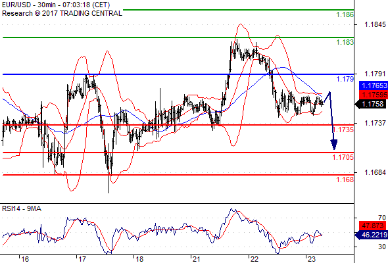
Task: Click the 1.179 blue pivot label
Action: 345,79
